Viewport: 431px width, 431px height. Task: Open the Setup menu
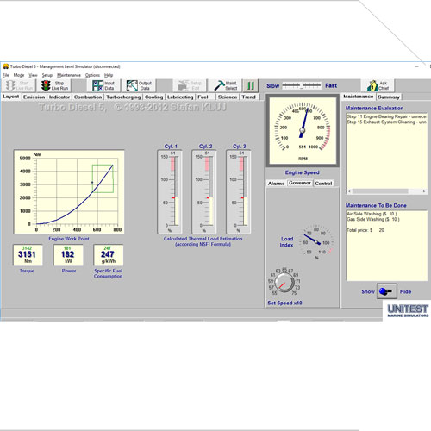47,75
